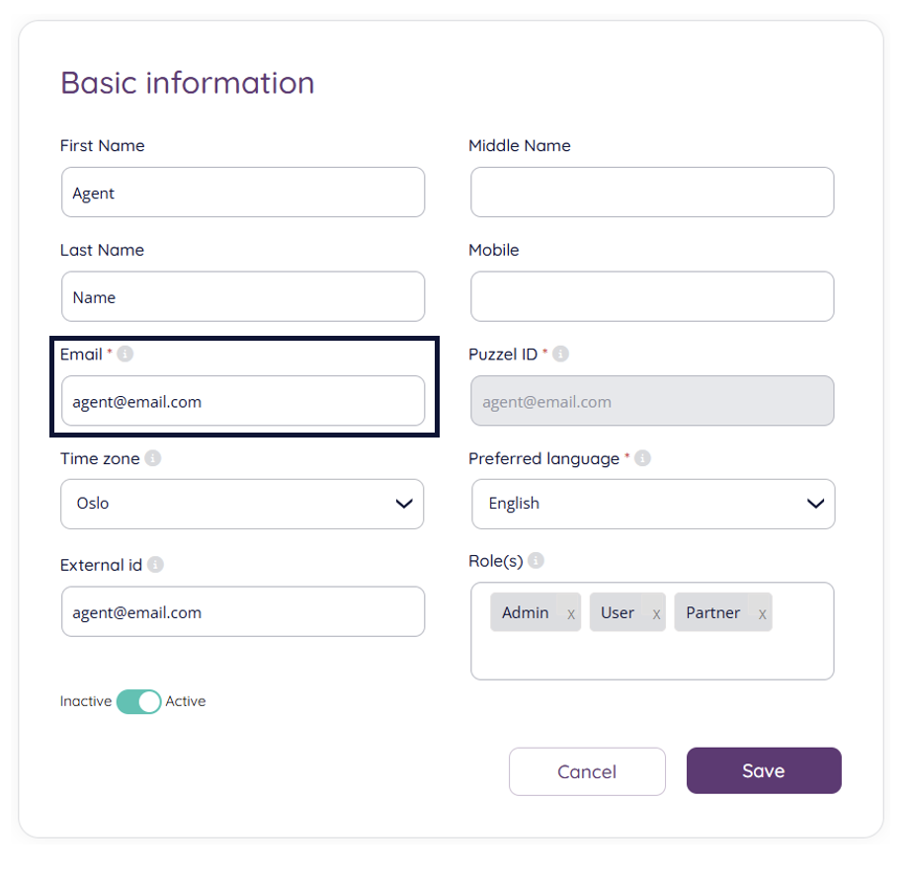
Task: Click the info icon beside Puzzel ID
Action: pyautogui.click(x=560, y=354)
